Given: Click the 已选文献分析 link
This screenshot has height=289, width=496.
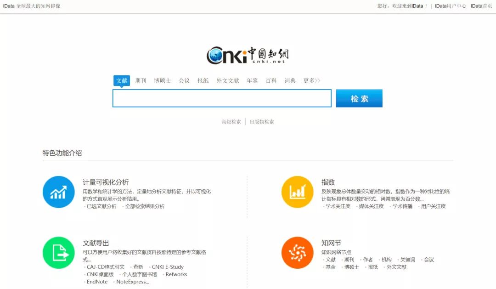Looking at the screenshot, I should (x=101, y=206).
